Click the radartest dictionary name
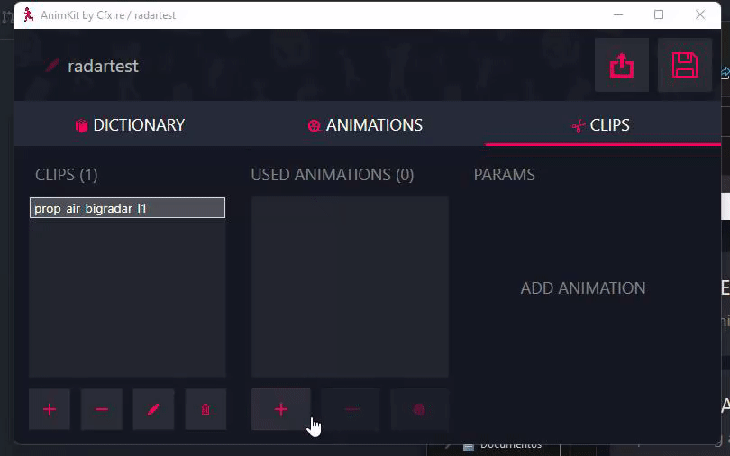This screenshot has height=456, width=730. (104, 66)
